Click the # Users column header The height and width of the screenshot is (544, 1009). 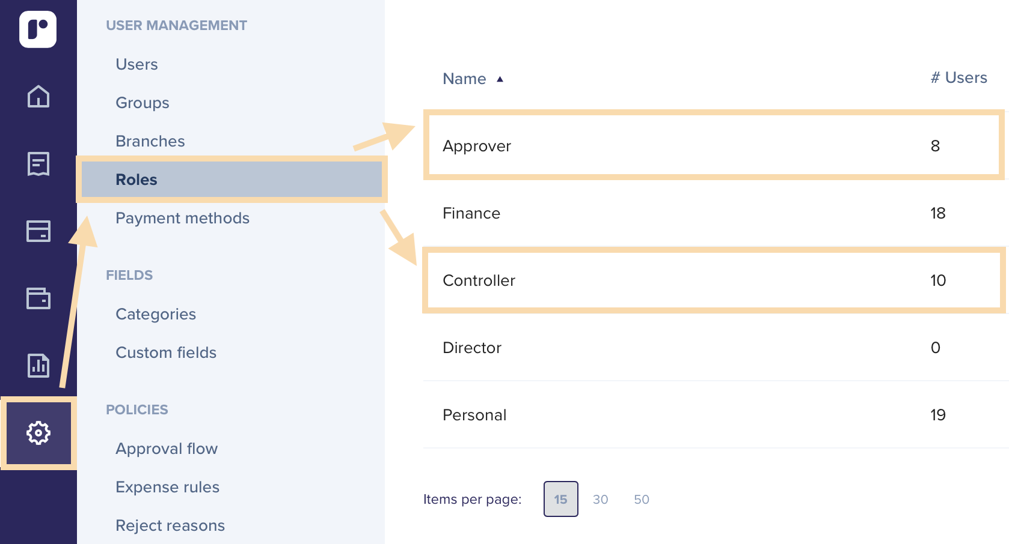click(x=958, y=77)
